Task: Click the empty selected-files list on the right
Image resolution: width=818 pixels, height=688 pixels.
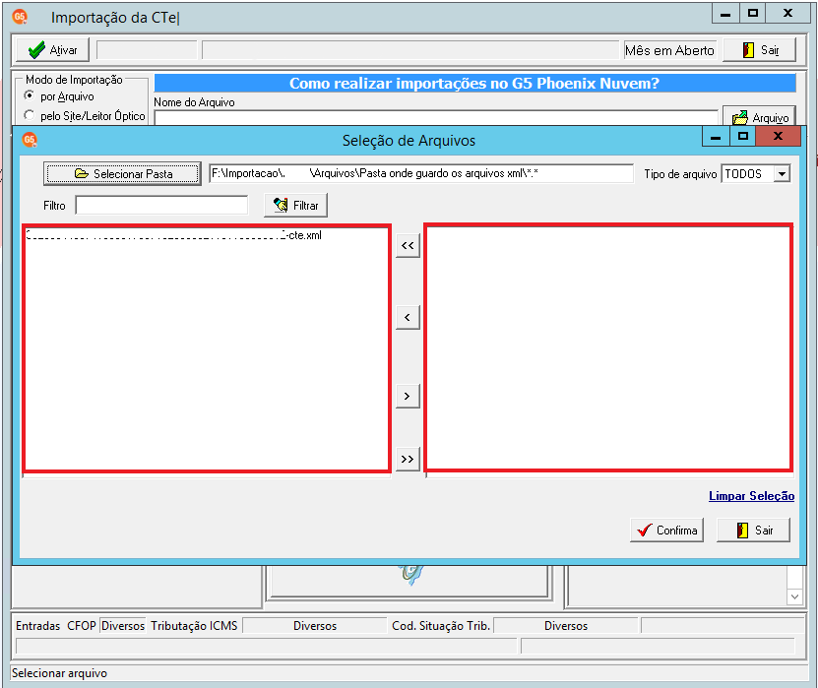Action: 608,348
